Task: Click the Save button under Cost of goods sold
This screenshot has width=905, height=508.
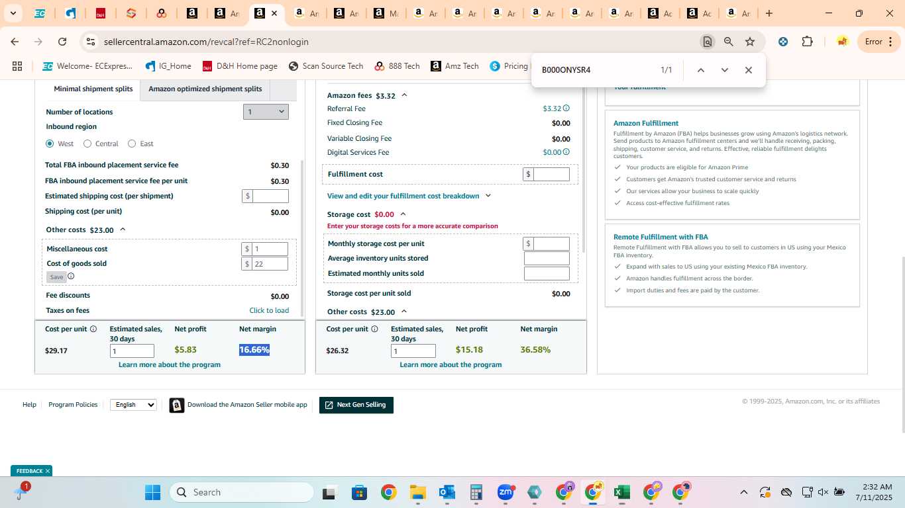Action: (x=56, y=276)
